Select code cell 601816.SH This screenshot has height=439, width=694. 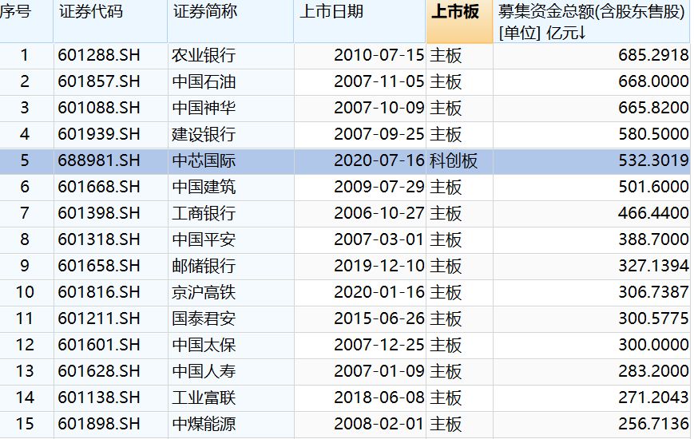pyautogui.click(x=111, y=292)
